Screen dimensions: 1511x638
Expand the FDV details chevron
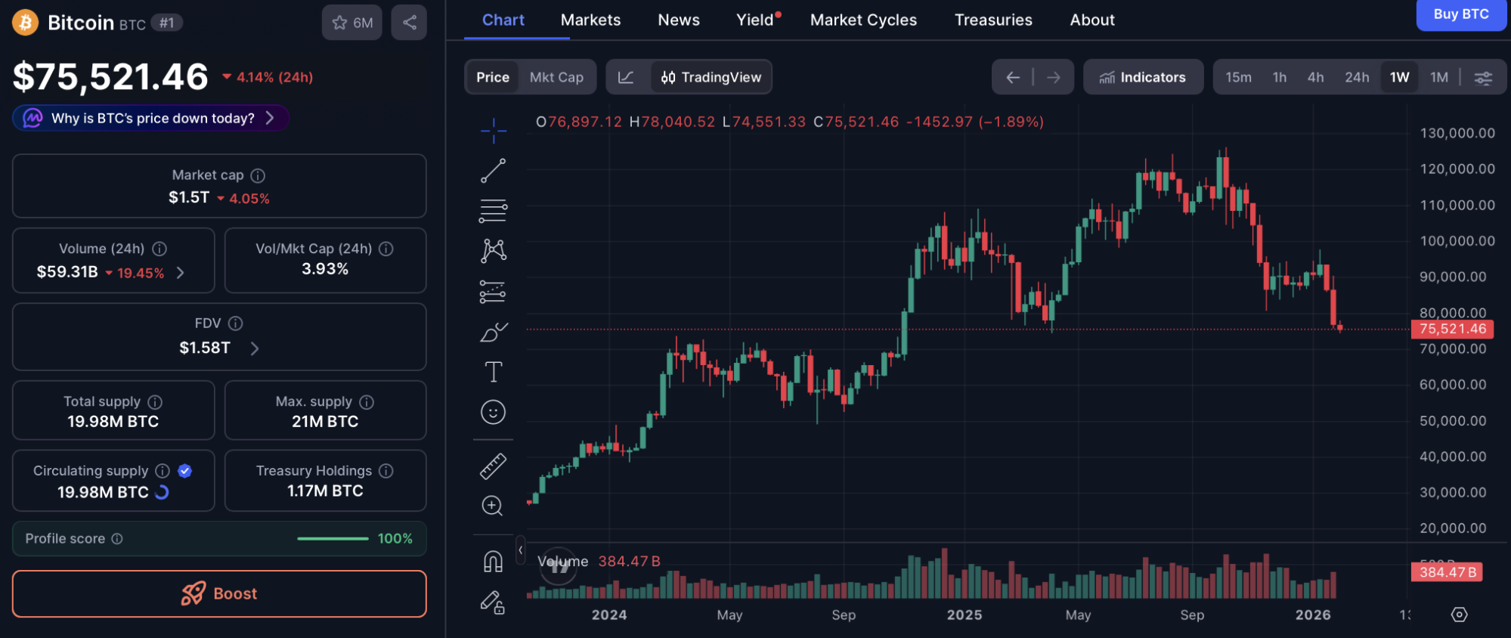coord(255,348)
